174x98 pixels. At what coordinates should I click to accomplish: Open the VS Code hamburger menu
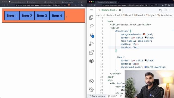91,10
